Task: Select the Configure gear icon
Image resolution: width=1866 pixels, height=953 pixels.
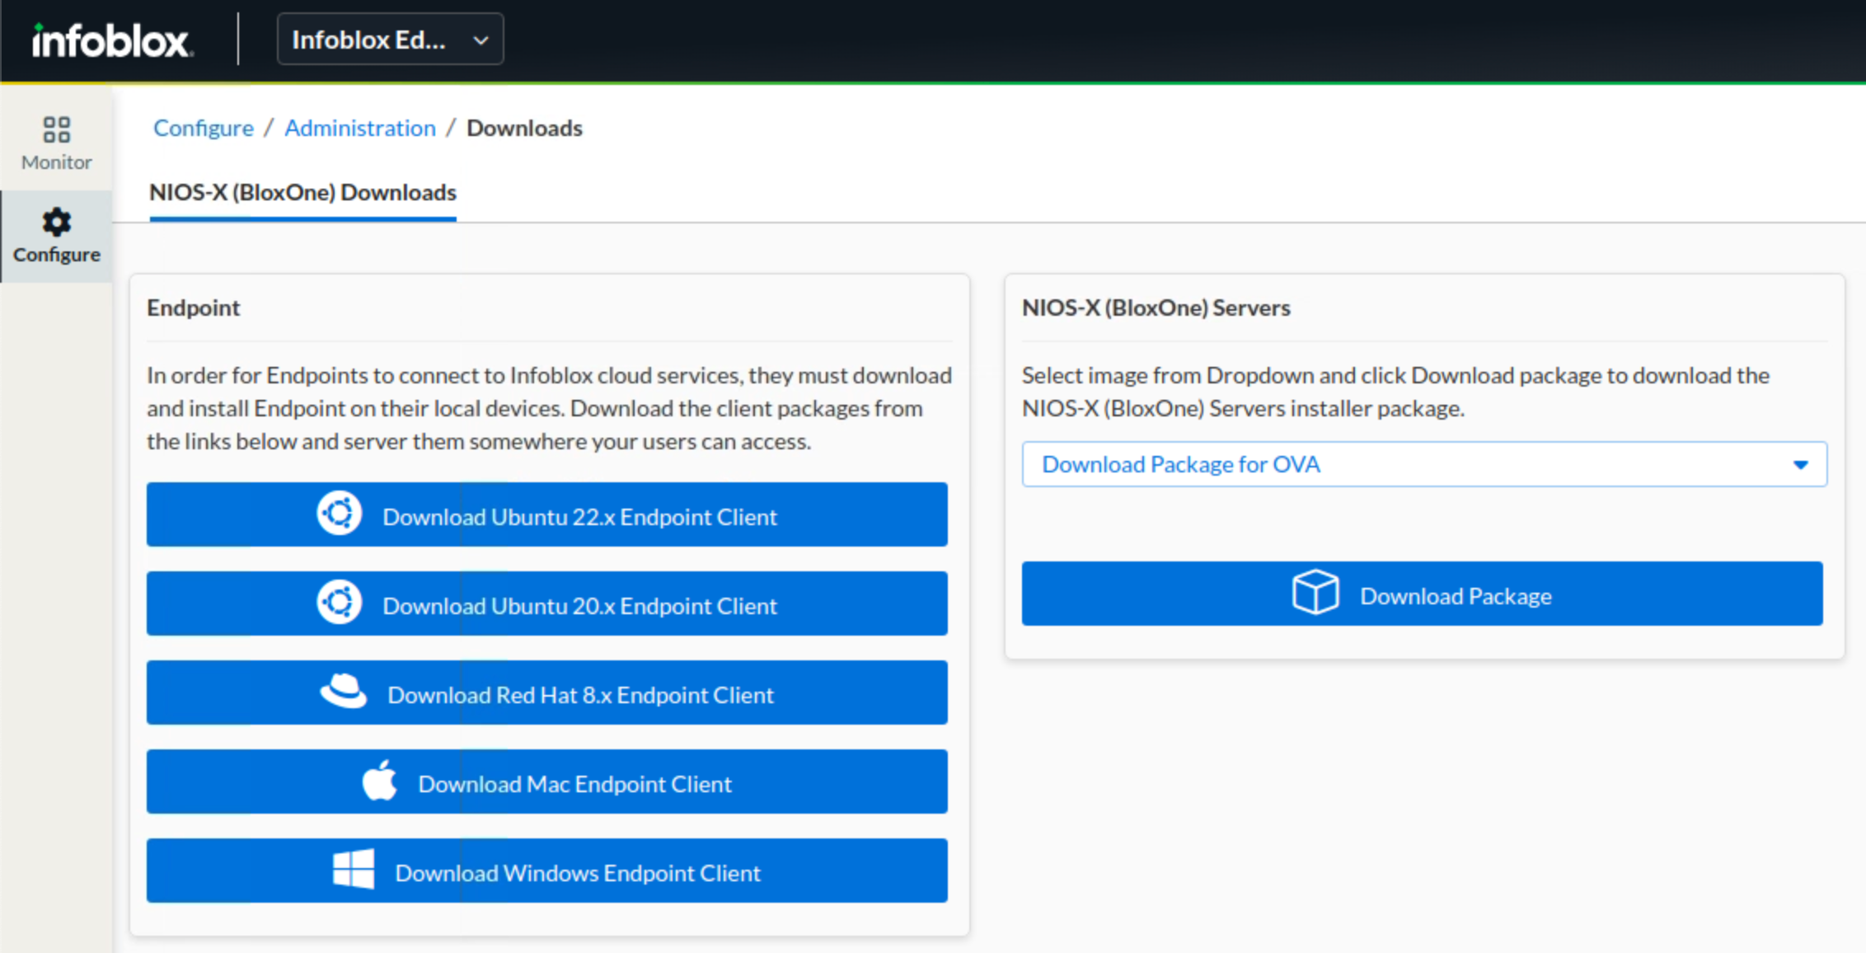Action: click(57, 222)
